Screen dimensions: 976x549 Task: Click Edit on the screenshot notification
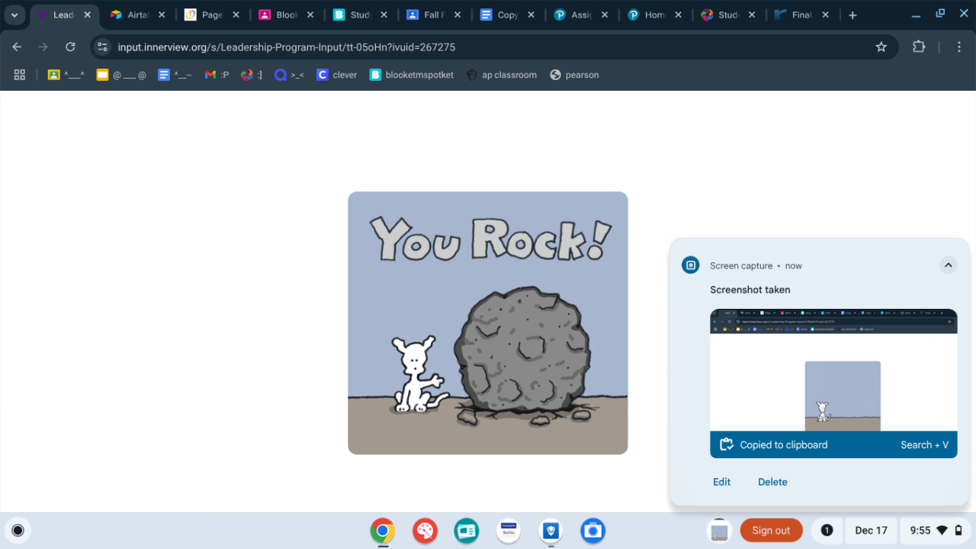coord(721,482)
